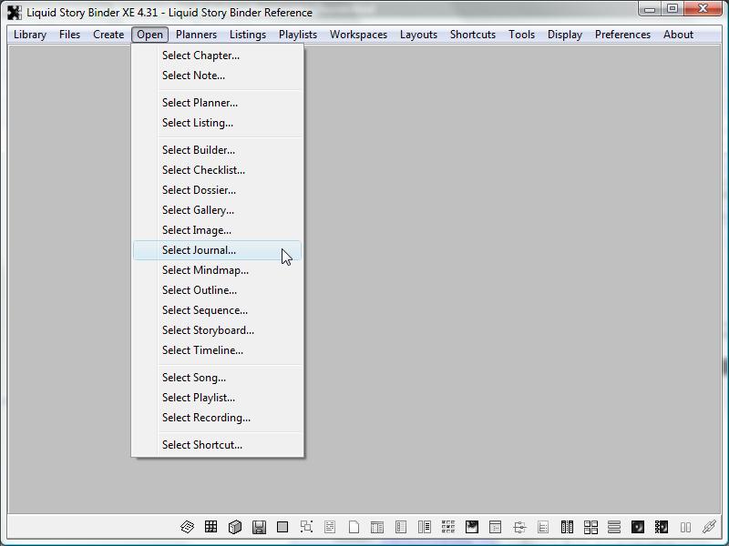Open the Preferences menu
Screen dimensions: 729x546
[622, 35]
